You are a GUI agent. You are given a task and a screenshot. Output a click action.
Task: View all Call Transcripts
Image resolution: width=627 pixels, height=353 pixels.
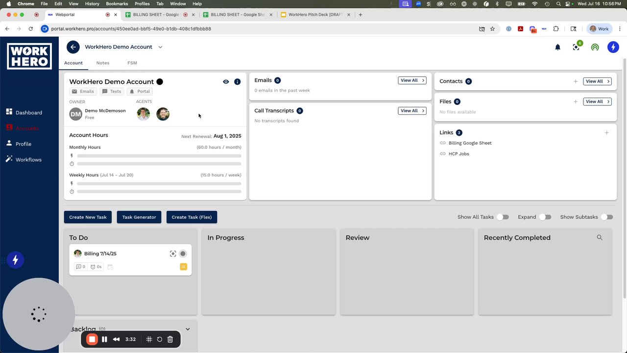pyautogui.click(x=412, y=111)
